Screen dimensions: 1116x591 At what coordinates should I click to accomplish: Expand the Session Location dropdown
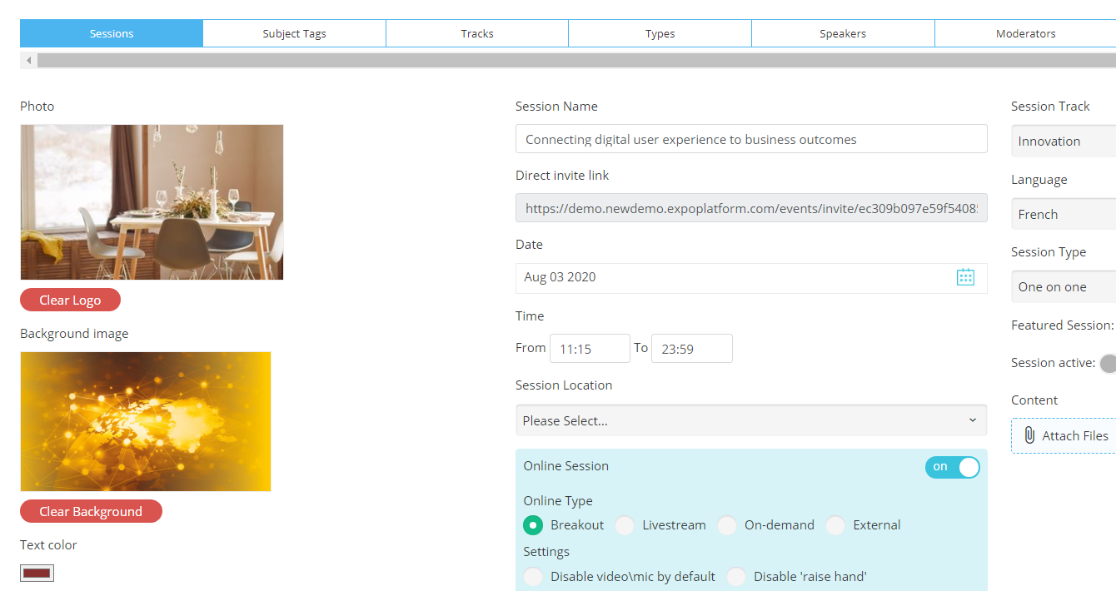pyautogui.click(x=750, y=420)
